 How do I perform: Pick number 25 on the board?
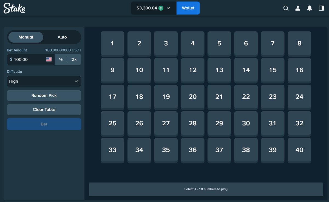point(112,124)
